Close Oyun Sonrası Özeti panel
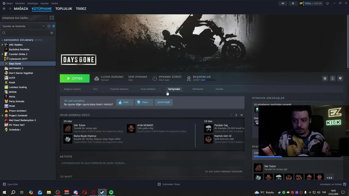 tap(242, 115)
